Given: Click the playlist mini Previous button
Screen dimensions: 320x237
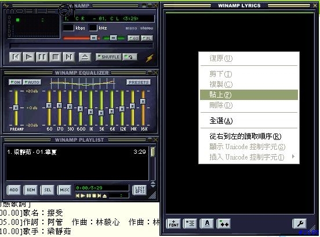Looking at the screenshot, I should pos(77,196).
